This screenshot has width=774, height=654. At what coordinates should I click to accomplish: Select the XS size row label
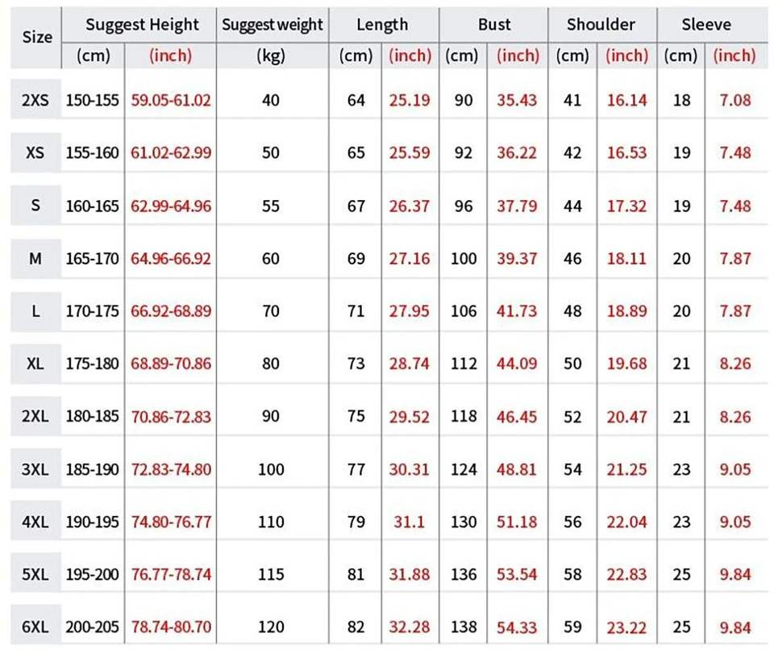(x=35, y=153)
